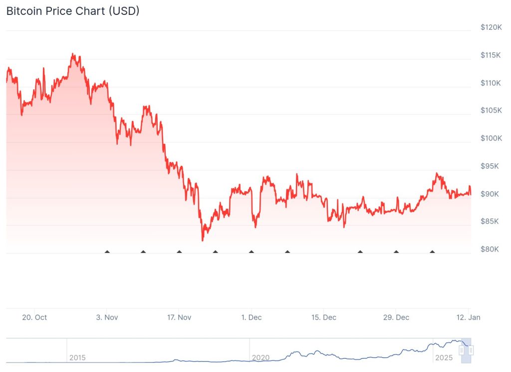Open the last diamond marker after 29 Dec
The height and width of the screenshot is (372, 511).
[x=432, y=251]
